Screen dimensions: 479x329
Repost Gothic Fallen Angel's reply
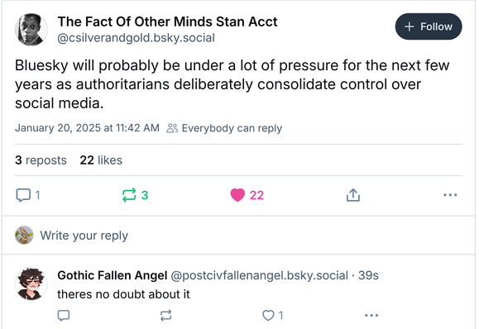pos(166,315)
